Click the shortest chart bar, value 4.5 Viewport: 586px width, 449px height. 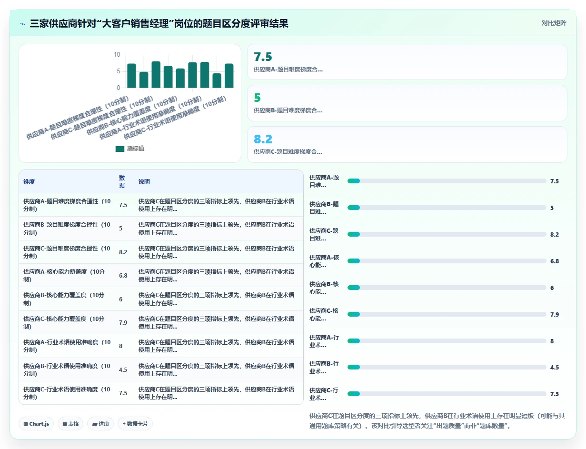pyautogui.click(x=217, y=80)
